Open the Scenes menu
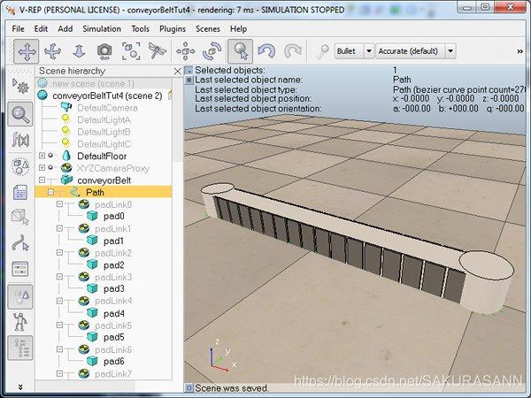531x398 pixels. [x=208, y=29]
